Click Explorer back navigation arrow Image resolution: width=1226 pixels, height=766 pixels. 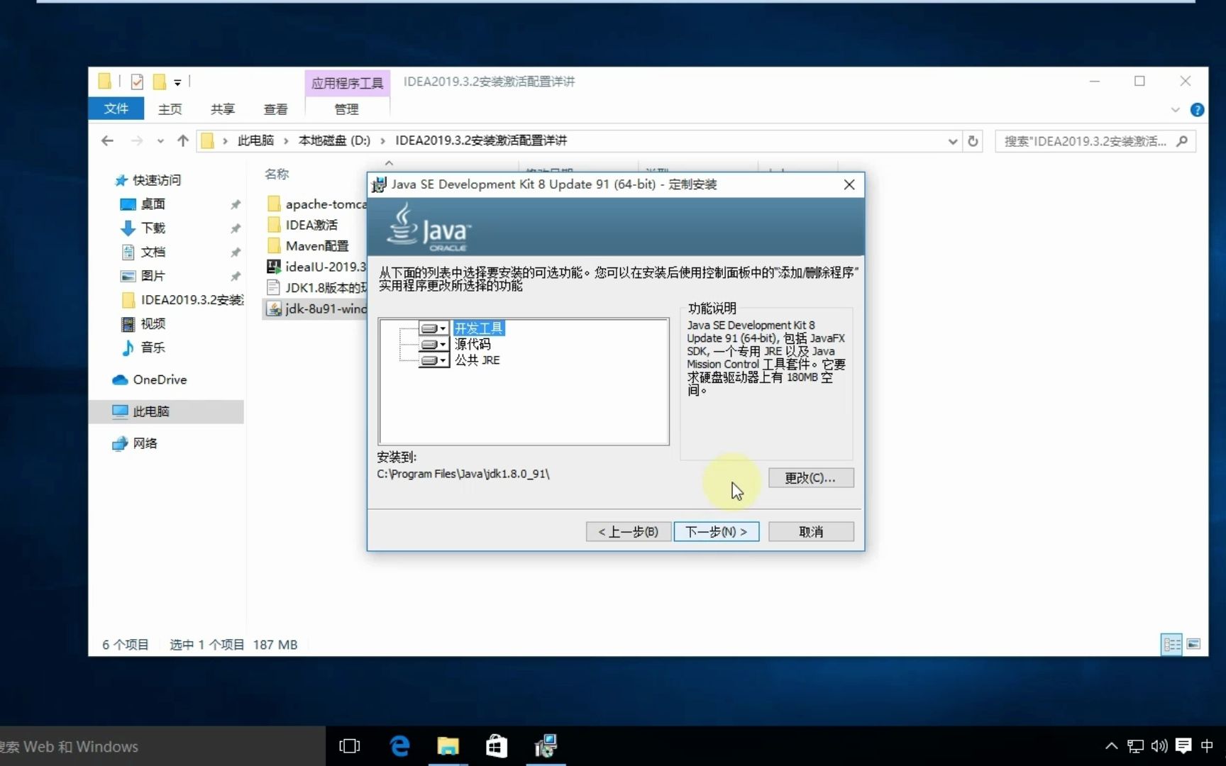(107, 140)
